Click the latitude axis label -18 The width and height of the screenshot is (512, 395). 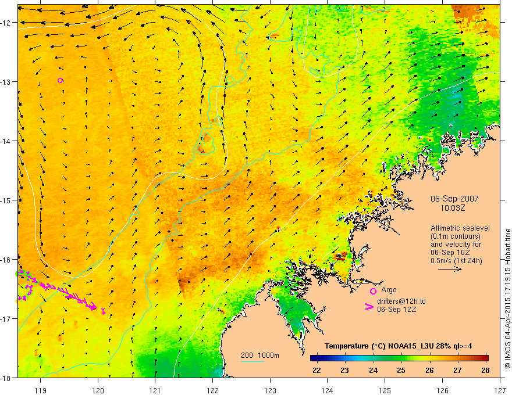coord(7,378)
